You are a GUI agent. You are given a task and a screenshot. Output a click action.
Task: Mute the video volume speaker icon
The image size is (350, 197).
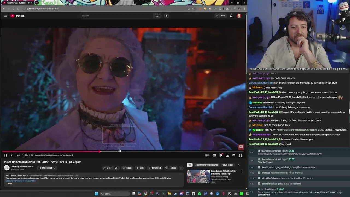pos(18,155)
